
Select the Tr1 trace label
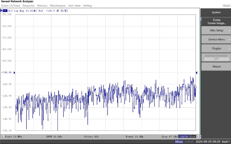click(5, 11)
